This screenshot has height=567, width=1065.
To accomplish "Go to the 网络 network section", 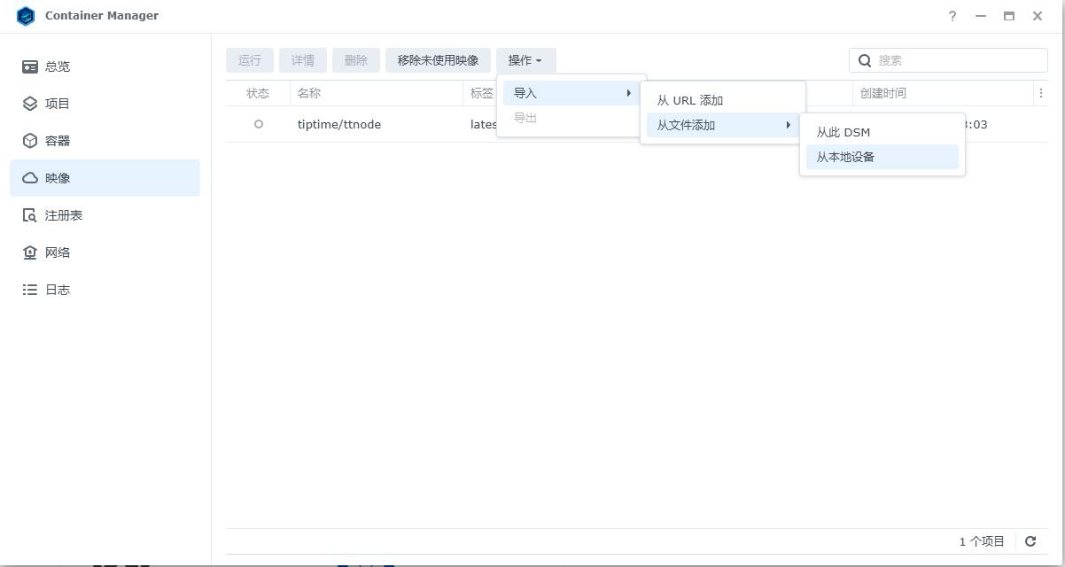I will (x=57, y=252).
